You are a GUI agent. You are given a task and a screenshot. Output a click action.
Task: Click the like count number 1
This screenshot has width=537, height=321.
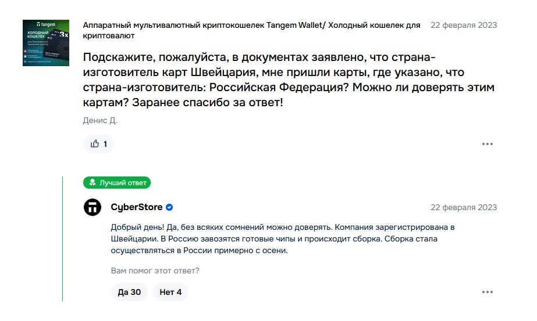point(105,145)
